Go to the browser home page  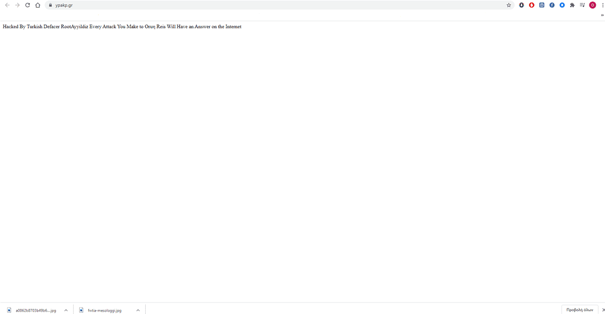click(x=38, y=5)
